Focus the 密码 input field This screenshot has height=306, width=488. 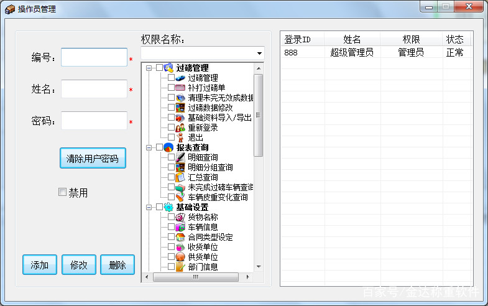click(94, 121)
